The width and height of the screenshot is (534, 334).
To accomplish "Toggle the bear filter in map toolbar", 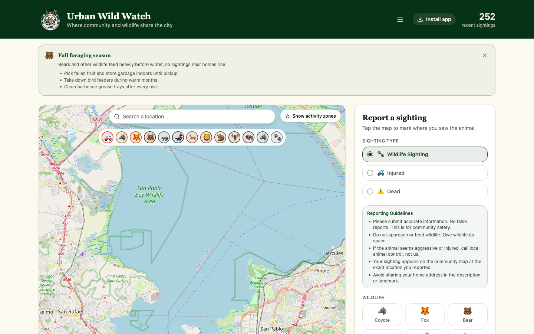I will [x=150, y=137].
